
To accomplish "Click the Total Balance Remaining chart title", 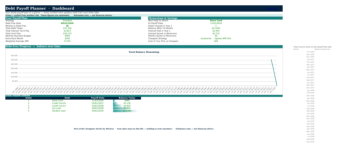I will (x=144, y=52).
